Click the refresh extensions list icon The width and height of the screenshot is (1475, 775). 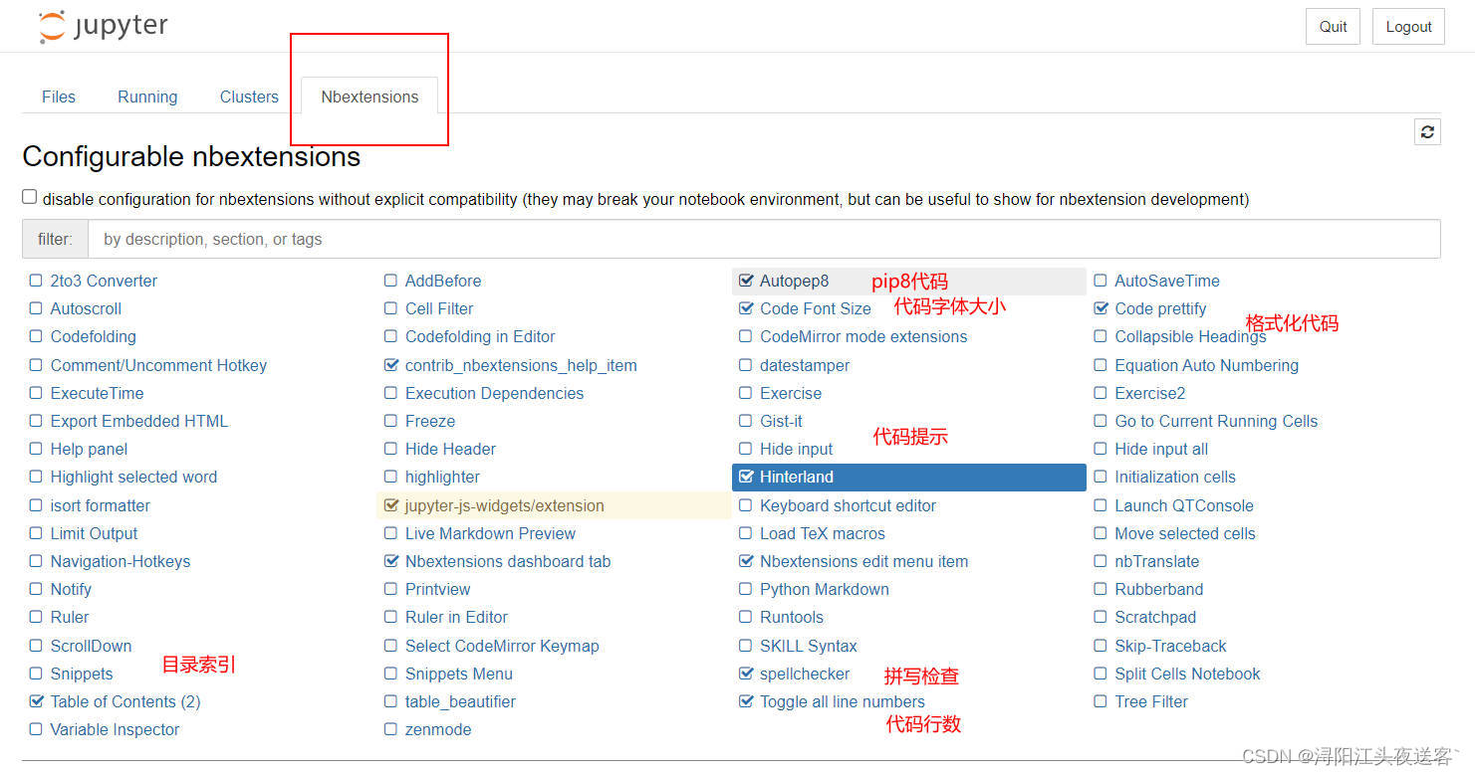pyautogui.click(x=1427, y=131)
